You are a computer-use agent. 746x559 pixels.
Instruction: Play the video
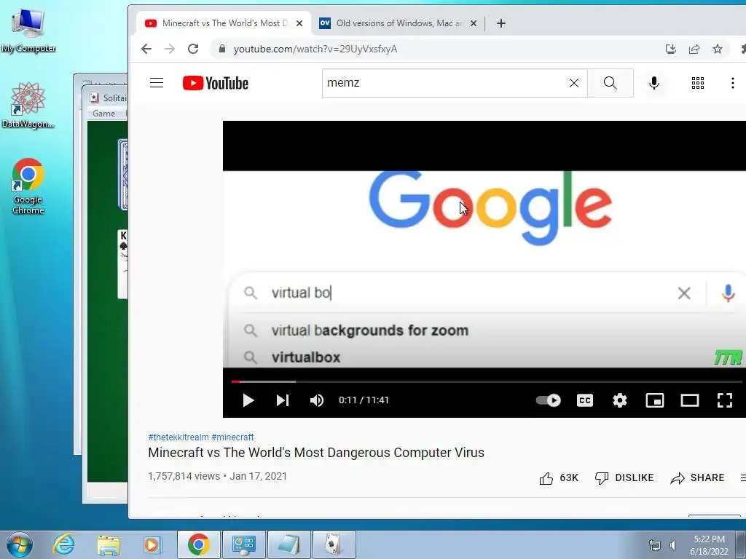(x=248, y=400)
